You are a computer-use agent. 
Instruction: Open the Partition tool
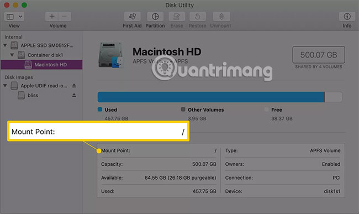tap(155, 17)
